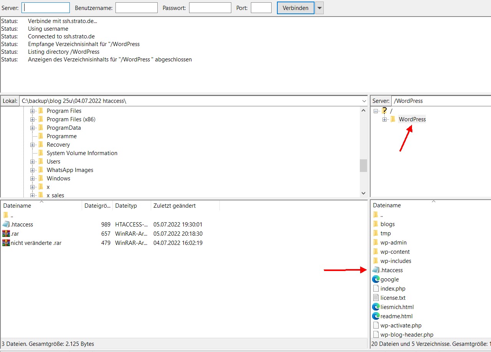Select the google file with Edge icon
Image resolution: width=491 pixels, height=352 pixels.
(x=389, y=279)
